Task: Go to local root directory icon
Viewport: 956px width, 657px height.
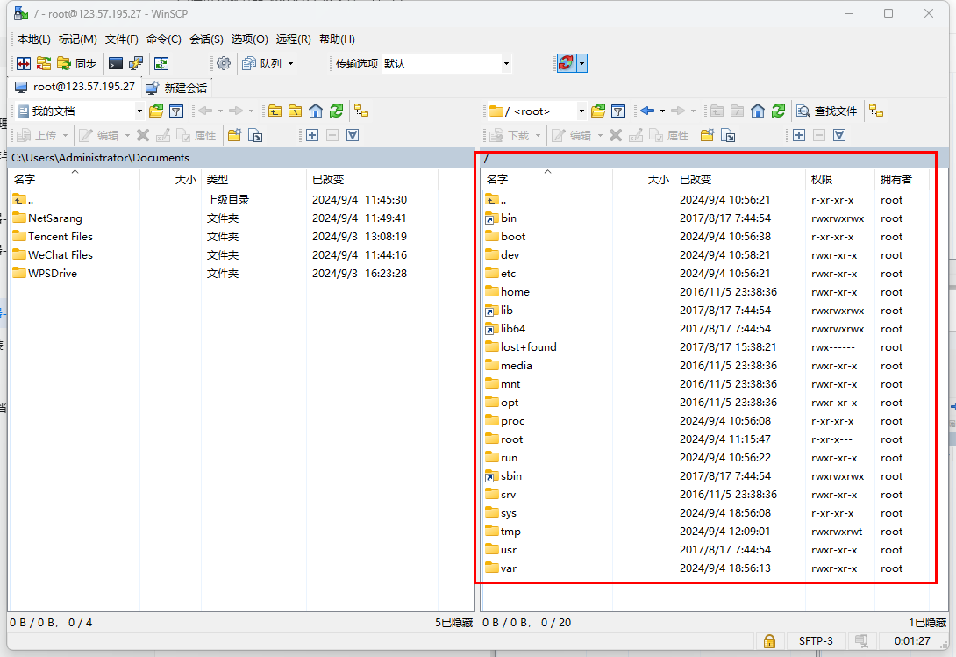Action: point(295,111)
